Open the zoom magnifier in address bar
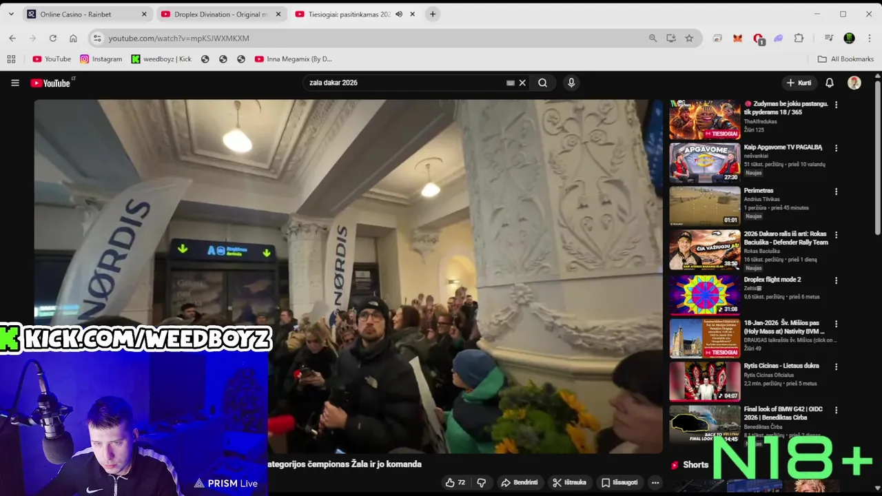Viewport: 882px width, 496px height. coord(653,38)
